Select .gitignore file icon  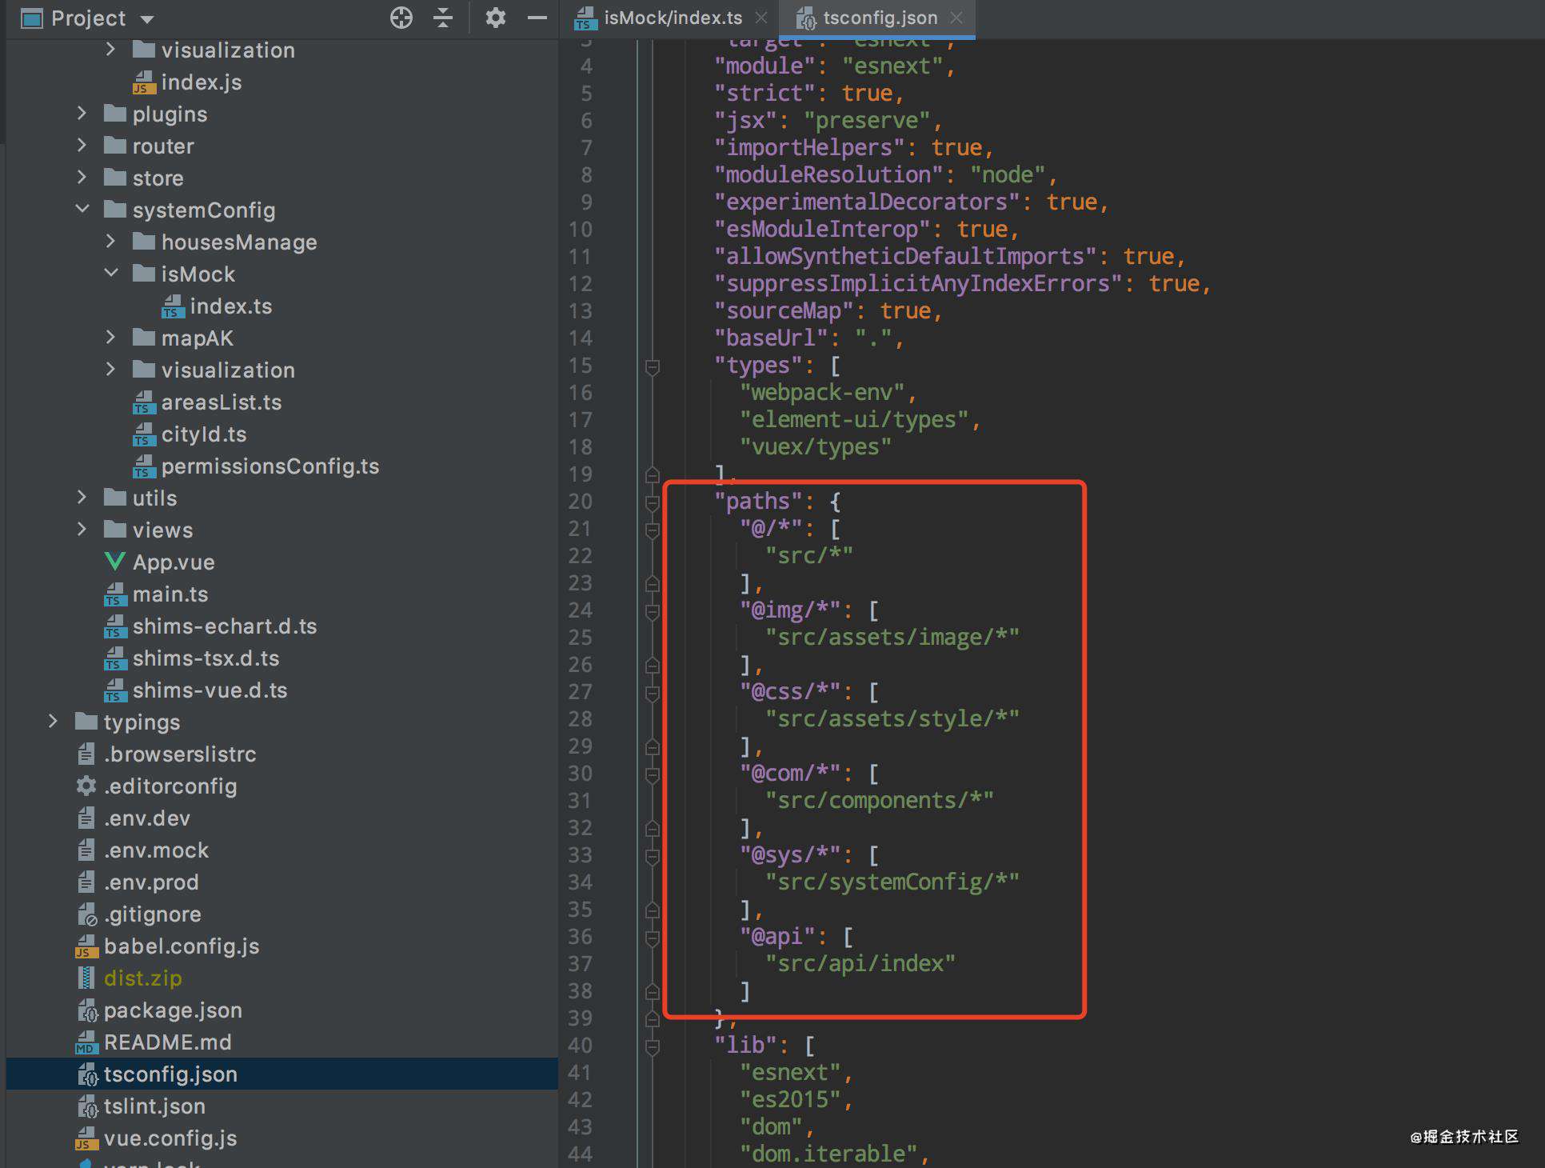click(87, 914)
